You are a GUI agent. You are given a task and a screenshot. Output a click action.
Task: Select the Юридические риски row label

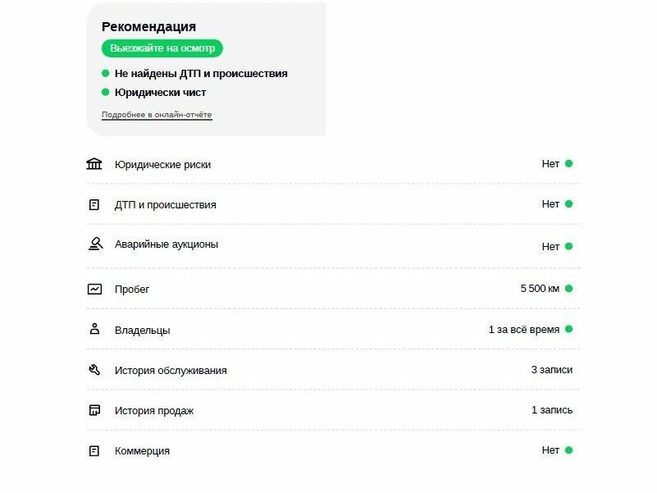coord(162,165)
